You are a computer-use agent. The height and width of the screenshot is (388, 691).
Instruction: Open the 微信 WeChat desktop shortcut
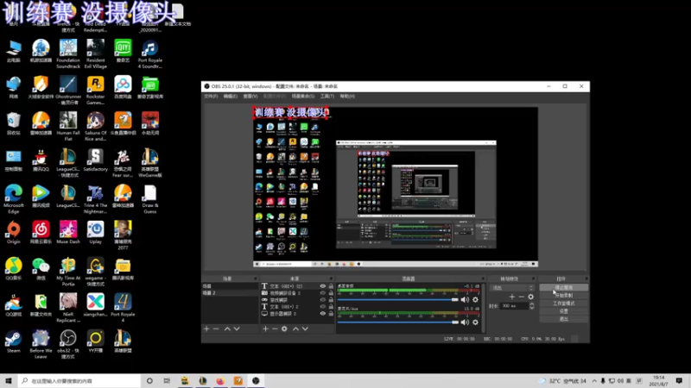coord(41,268)
